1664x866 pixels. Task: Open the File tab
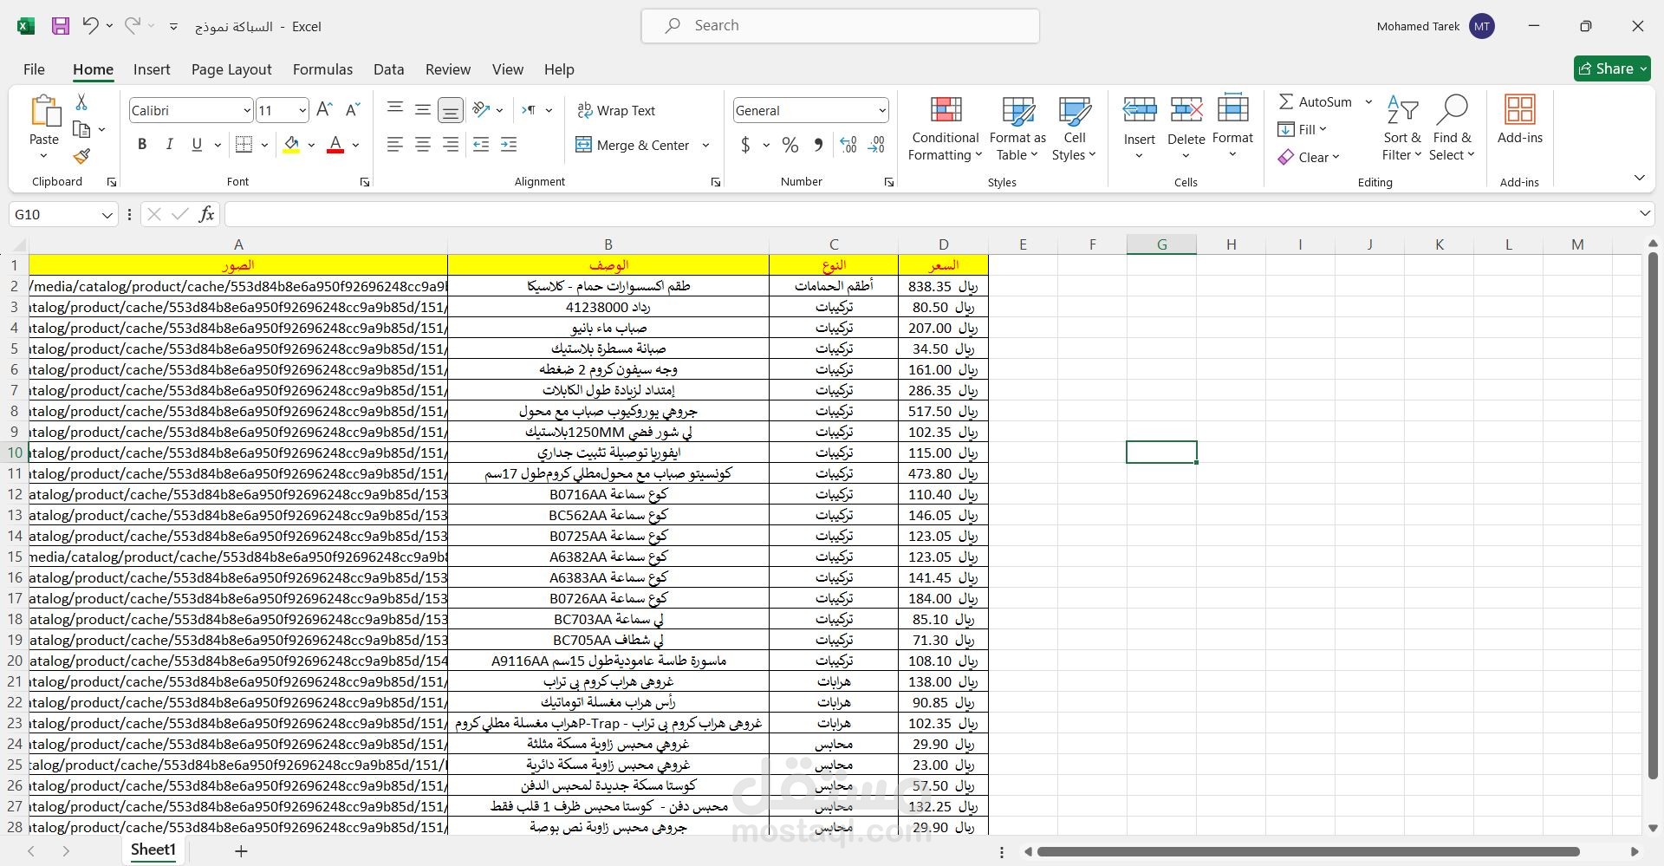(x=34, y=69)
